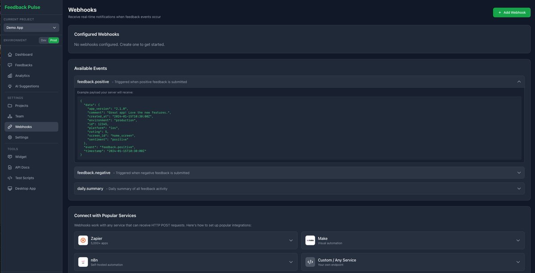Go to Feedbacks page
This screenshot has height=273, width=535.
[x=31, y=65]
